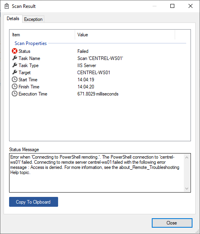
Task: Click the Start Time clock icon
Action: tap(15, 79)
